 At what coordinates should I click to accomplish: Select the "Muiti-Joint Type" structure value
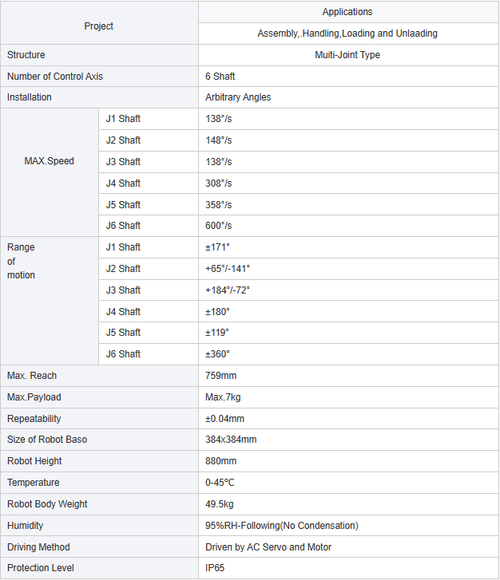click(x=347, y=55)
